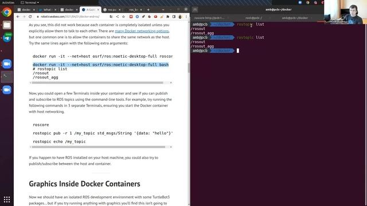The image size is (367, 206).
Task: Click second 'rostopic list' command in terminal
Action: pos(250,37)
